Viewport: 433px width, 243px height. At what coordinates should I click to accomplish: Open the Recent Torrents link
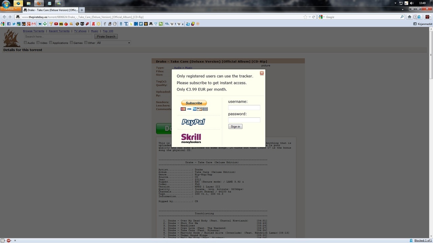(59, 31)
